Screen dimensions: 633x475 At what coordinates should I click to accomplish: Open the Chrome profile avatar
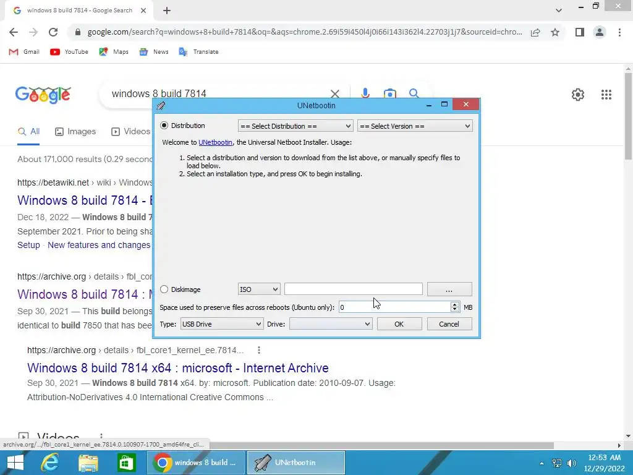600,32
